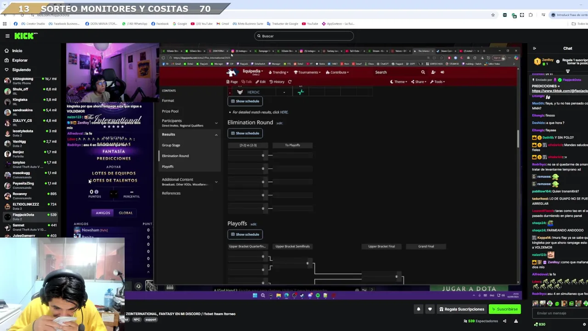588x331 pixels.
Task: Focus the Buscar search field
Action: click(x=304, y=36)
